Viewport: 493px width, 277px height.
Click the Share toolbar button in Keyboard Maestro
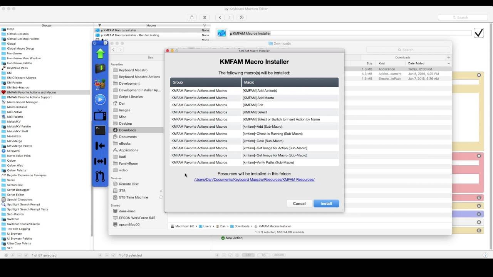(x=192, y=17)
